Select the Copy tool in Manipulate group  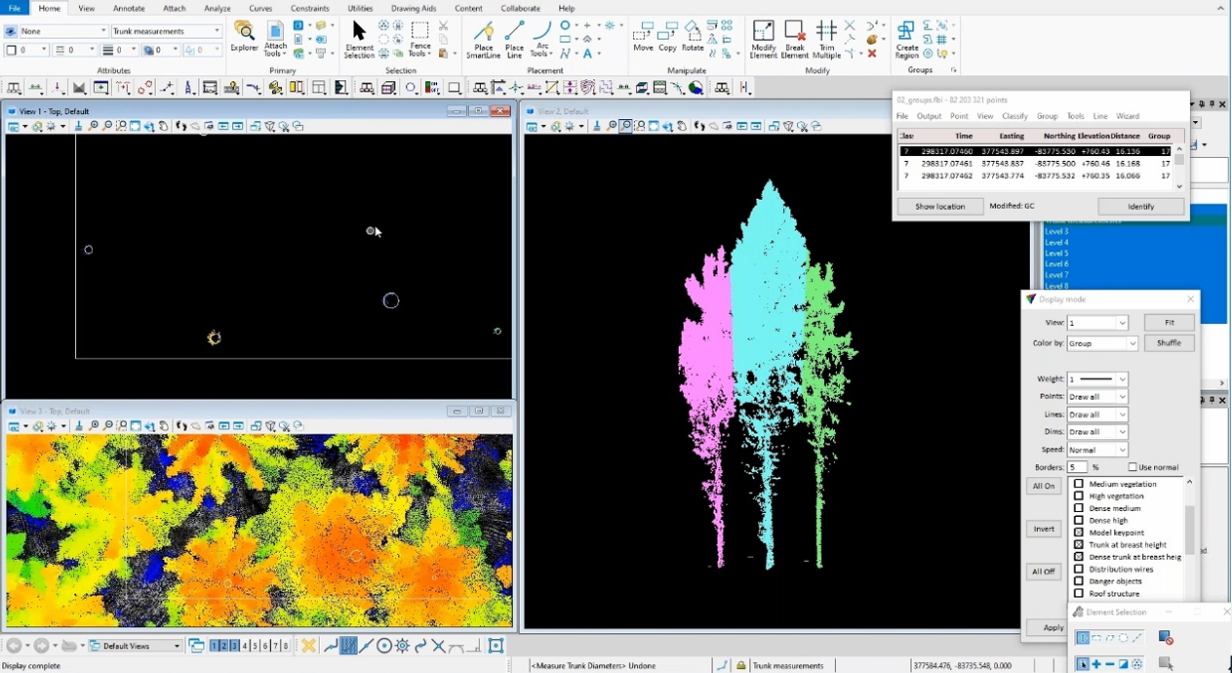(667, 37)
